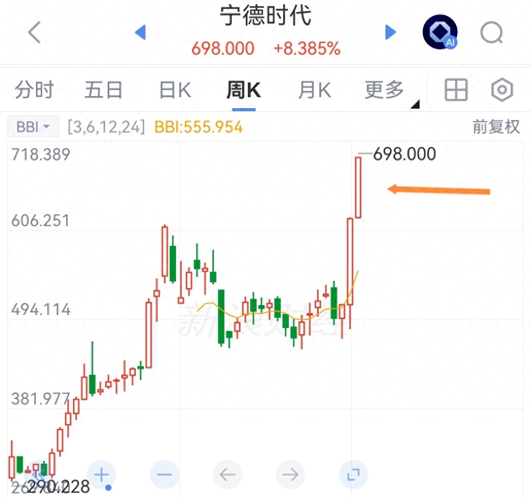
Task: Switch to the 分时 tab
Action: click(x=34, y=90)
